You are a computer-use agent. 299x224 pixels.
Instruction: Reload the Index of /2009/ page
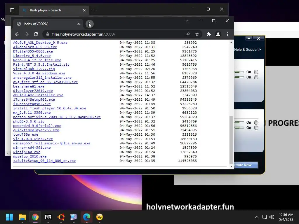pyautogui.click(x=36, y=34)
